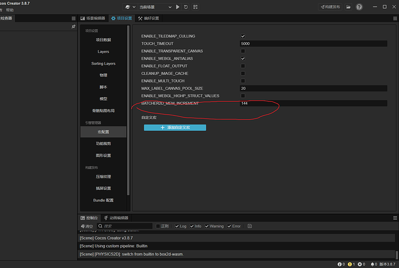Open the project folder icon

348,7
